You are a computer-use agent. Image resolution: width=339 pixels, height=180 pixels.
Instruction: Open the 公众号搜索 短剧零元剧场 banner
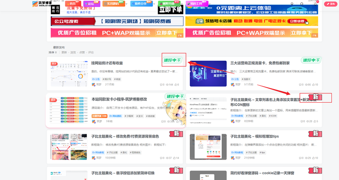click(117, 21)
